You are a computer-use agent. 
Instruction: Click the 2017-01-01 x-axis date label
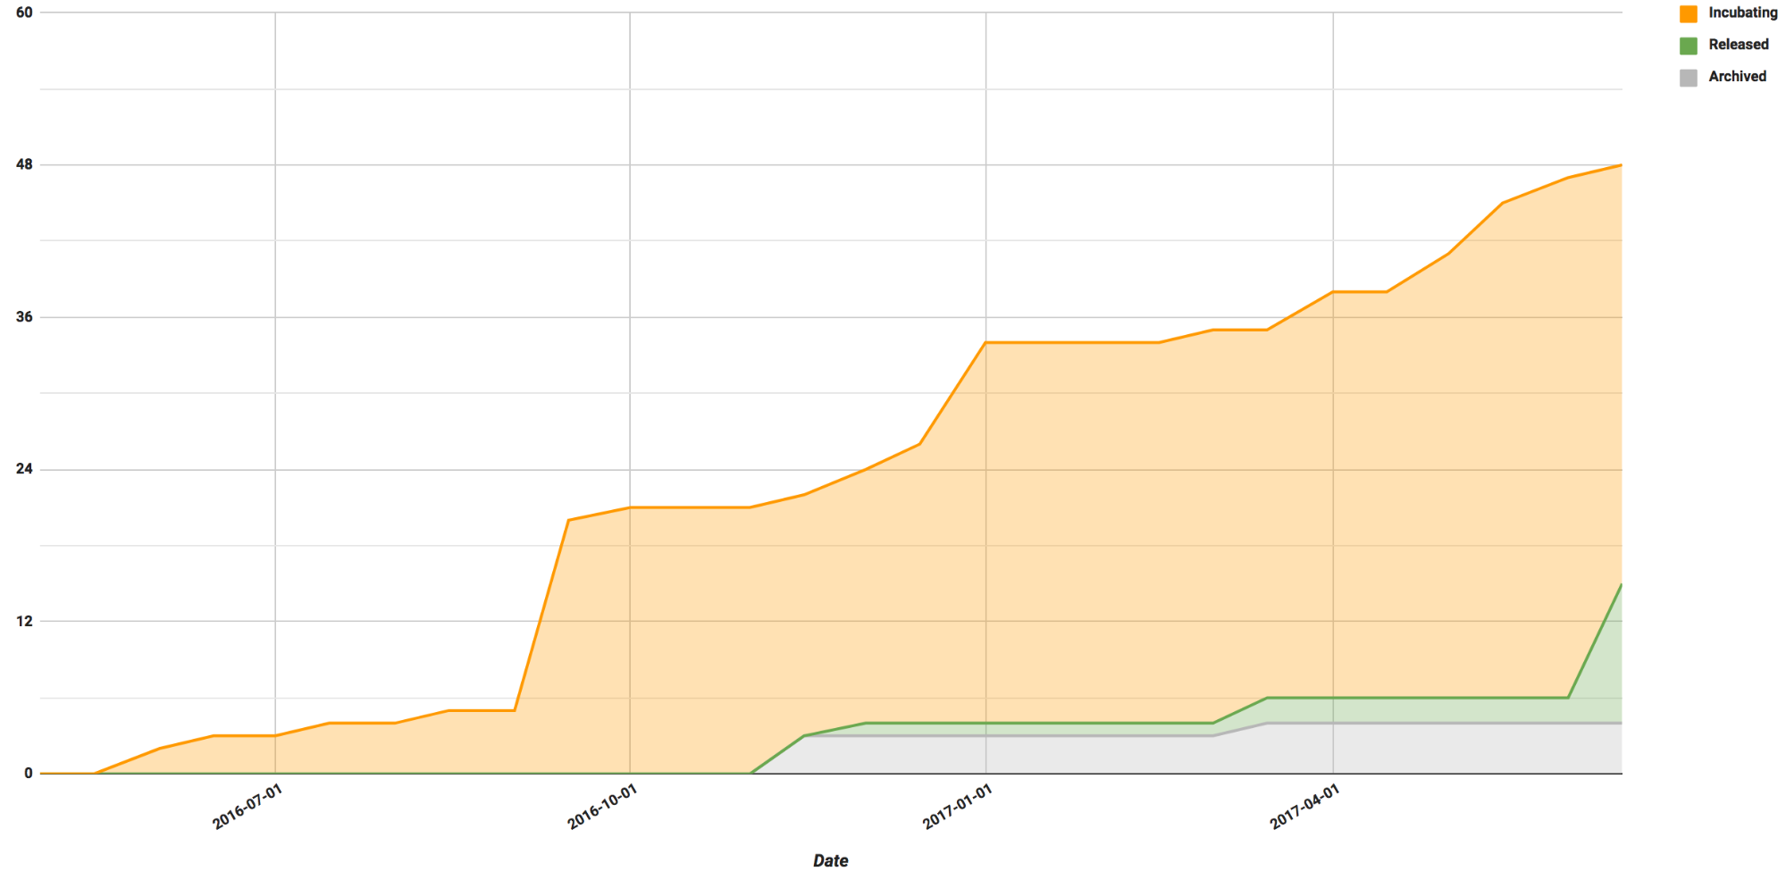pos(958,807)
